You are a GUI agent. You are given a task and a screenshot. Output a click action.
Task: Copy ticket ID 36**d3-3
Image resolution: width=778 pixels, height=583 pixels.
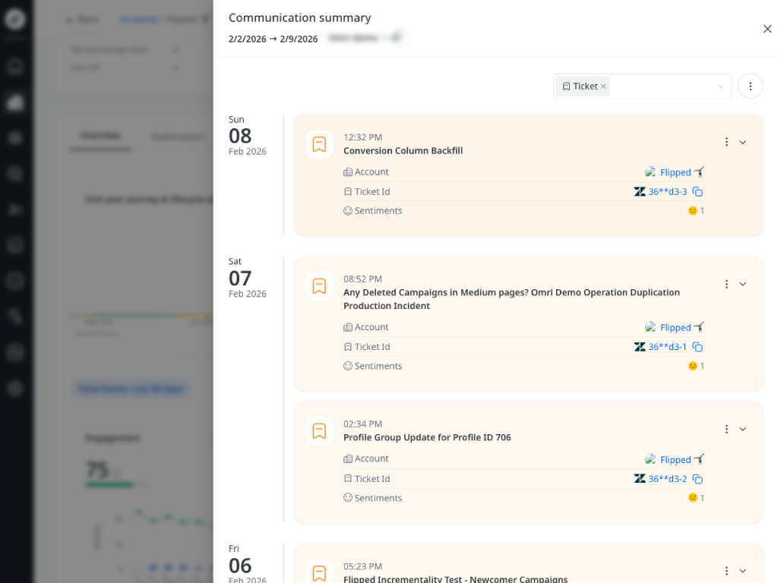click(697, 192)
